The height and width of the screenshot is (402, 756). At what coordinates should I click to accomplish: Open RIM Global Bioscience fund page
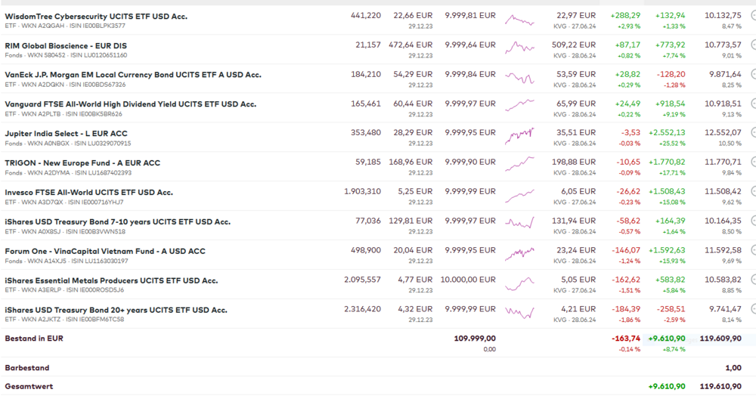(x=66, y=45)
